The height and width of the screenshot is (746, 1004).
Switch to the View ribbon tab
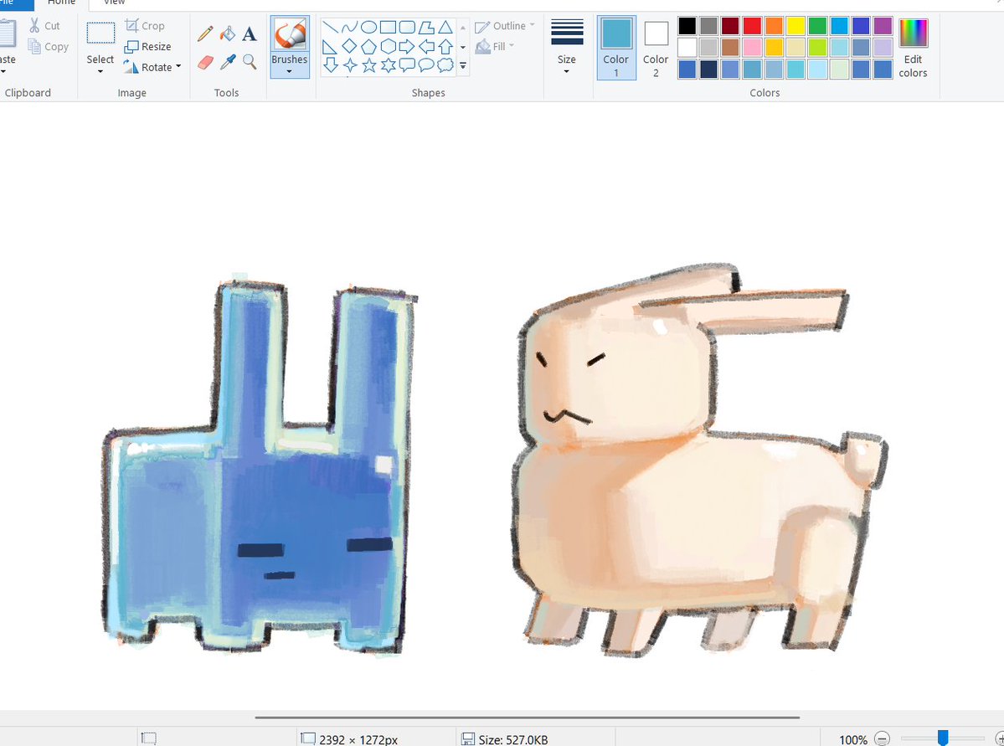114,3
